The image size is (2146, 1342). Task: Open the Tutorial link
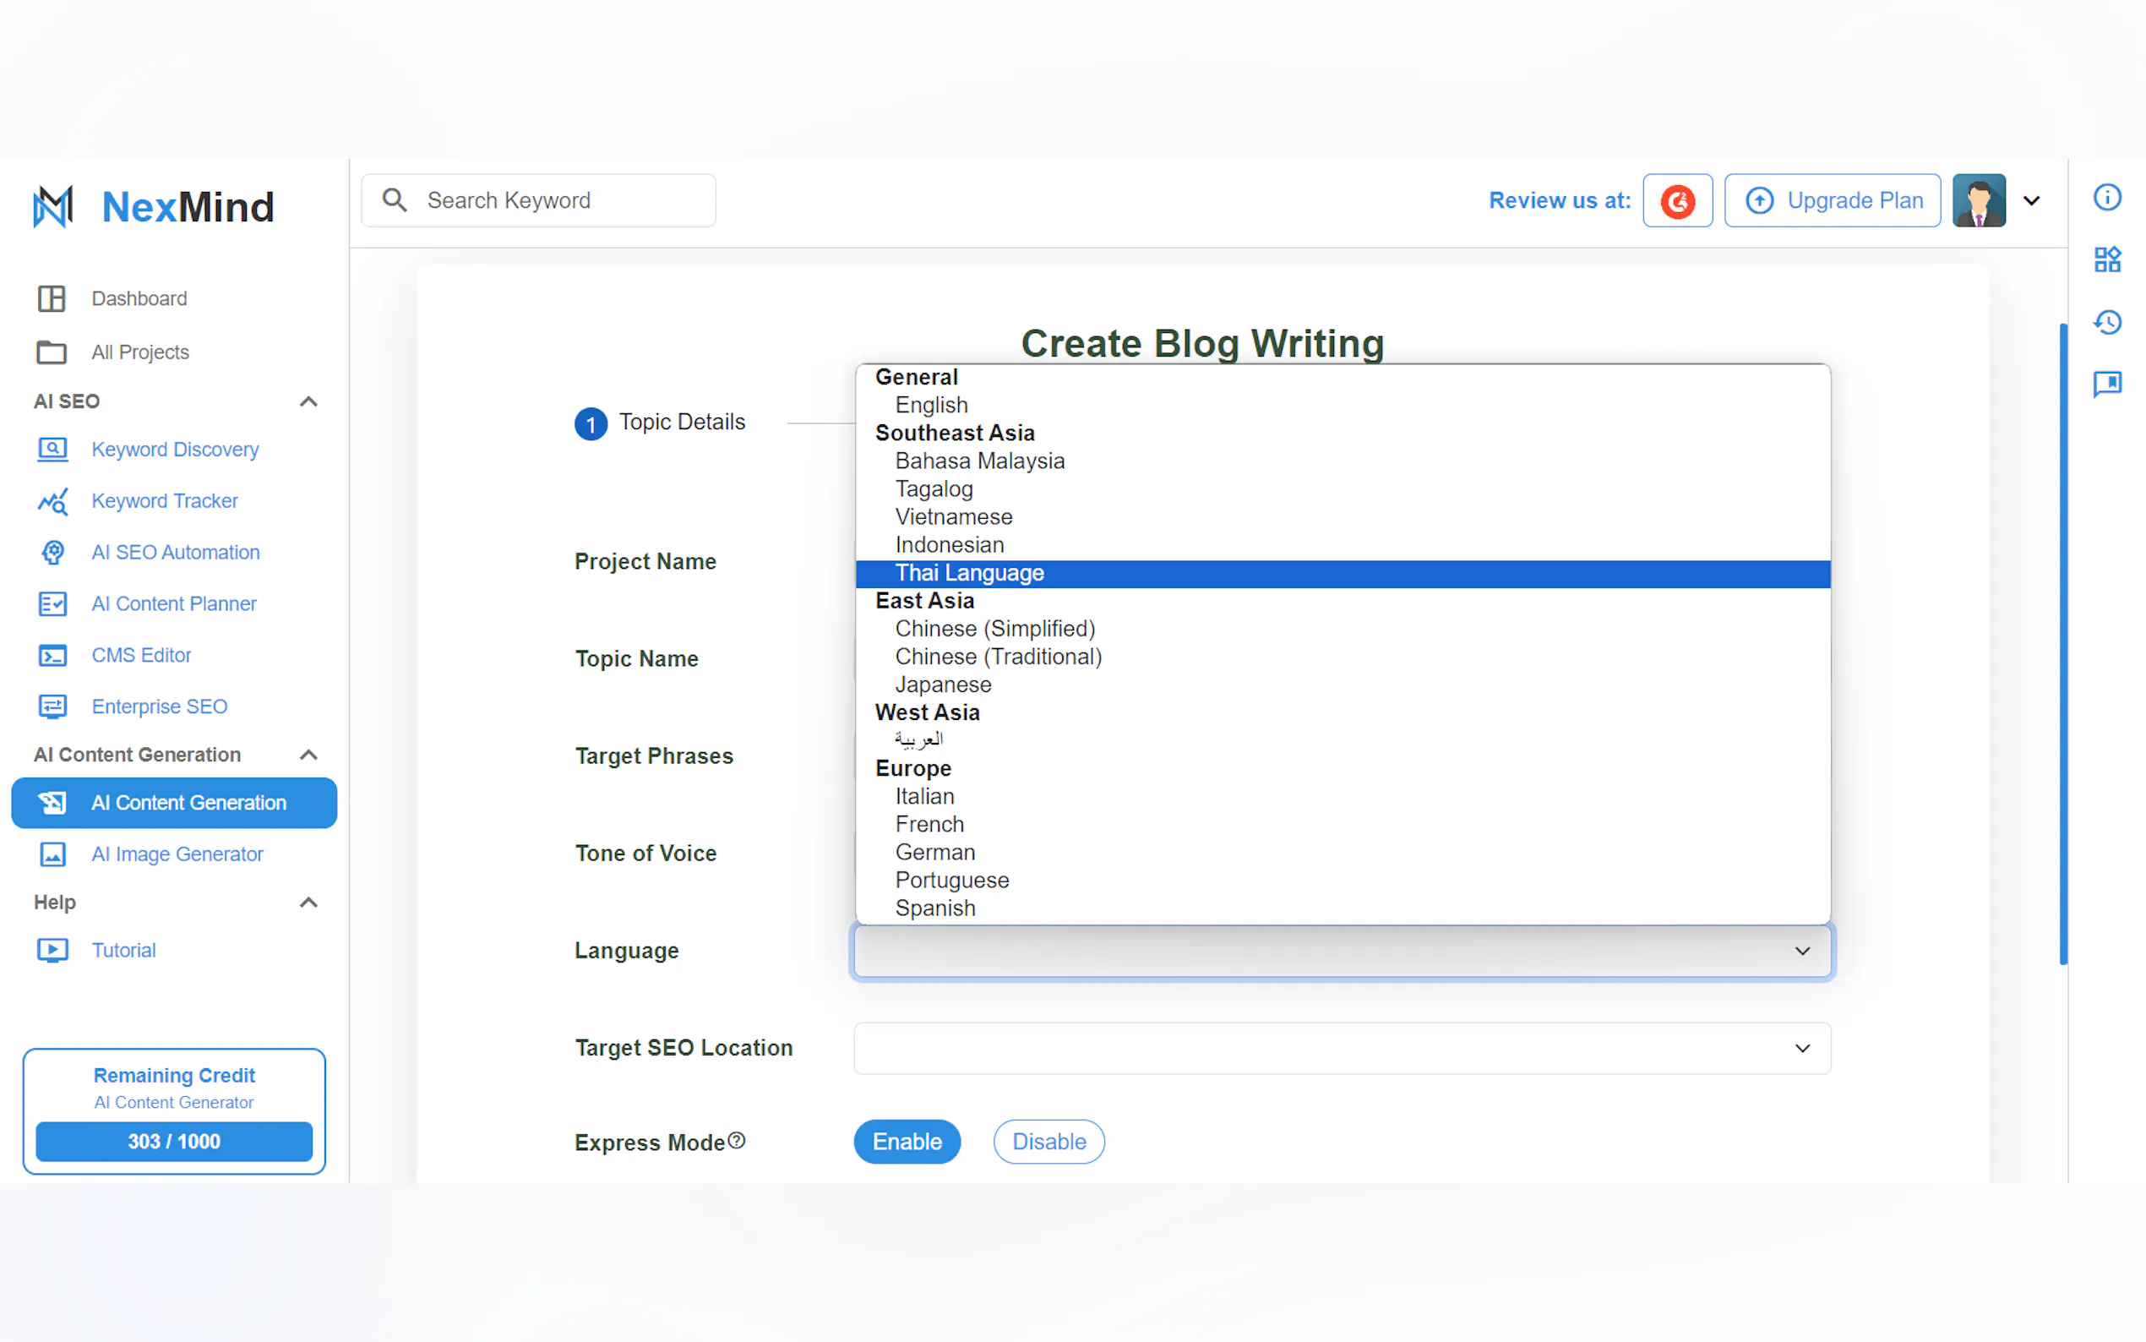pyautogui.click(x=123, y=950)
